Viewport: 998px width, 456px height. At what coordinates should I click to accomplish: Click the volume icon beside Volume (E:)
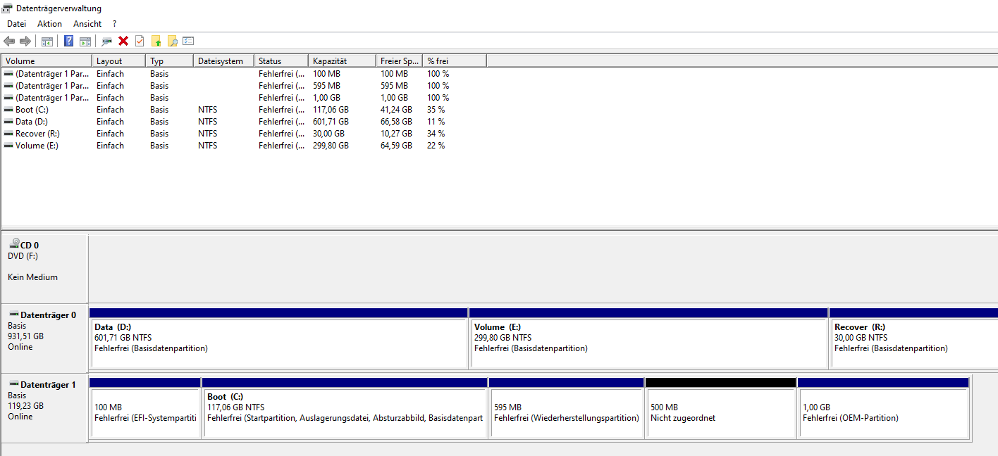(8, 146)
